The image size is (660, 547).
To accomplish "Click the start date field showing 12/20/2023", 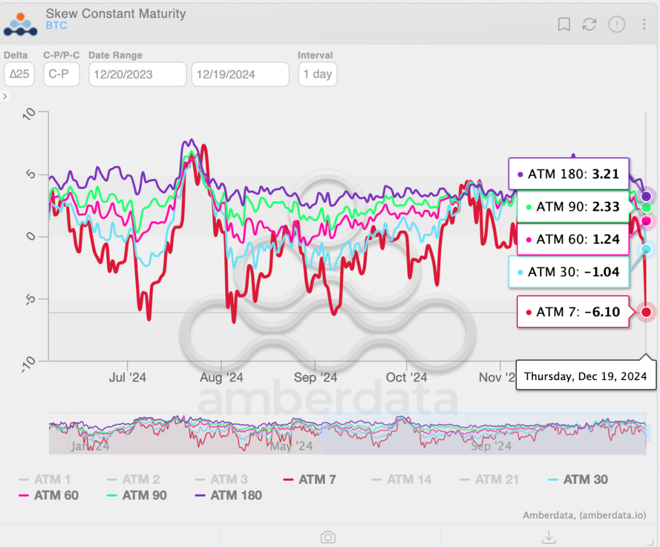I will pyautogui.click(x=137, y=74).
